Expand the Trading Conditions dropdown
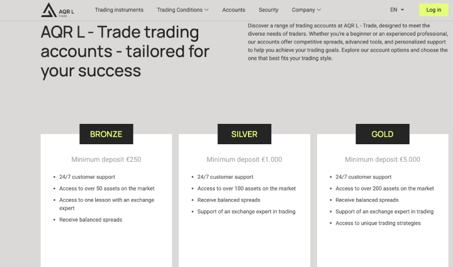453x267 pixels. (x=182, y=10)
